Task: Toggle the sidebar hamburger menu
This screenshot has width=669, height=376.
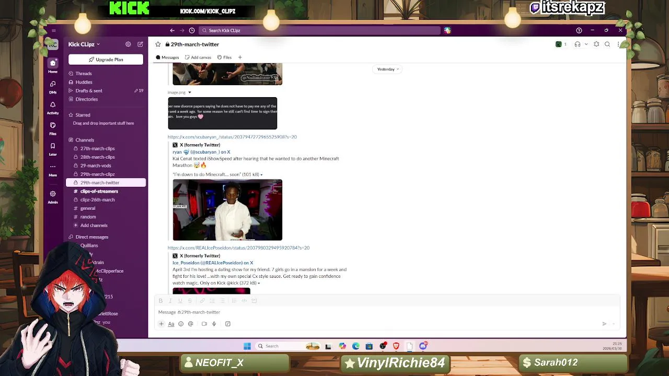Action: click(x=53, y=30)
